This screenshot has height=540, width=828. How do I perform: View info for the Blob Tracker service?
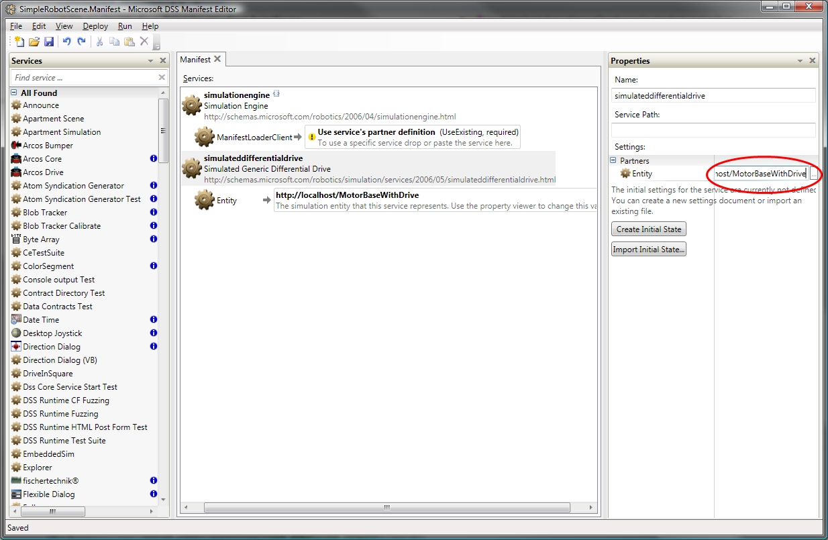[x=154, y=213]
